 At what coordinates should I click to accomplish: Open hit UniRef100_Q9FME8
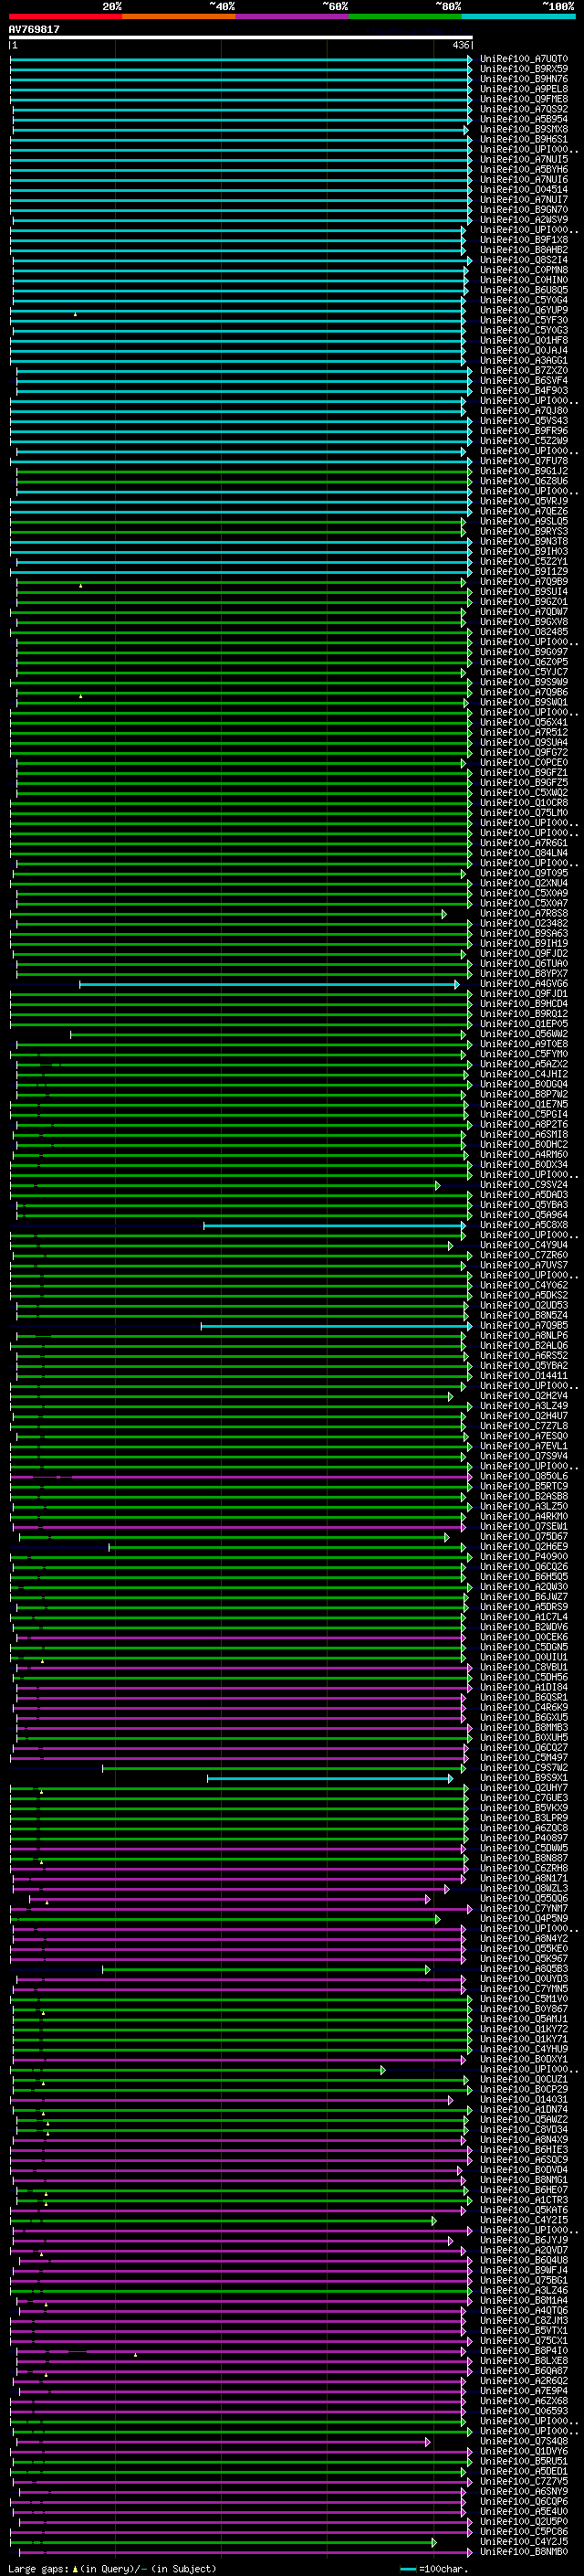click(x=524, y=99)
